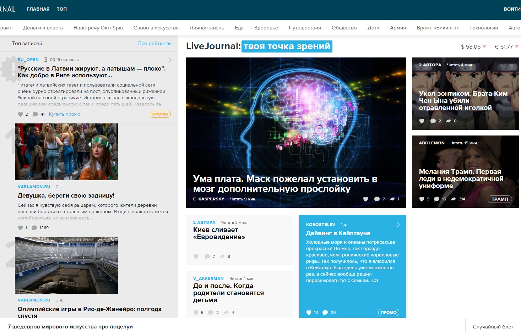Select 'Путешествия' category tab

coord(305,28)
